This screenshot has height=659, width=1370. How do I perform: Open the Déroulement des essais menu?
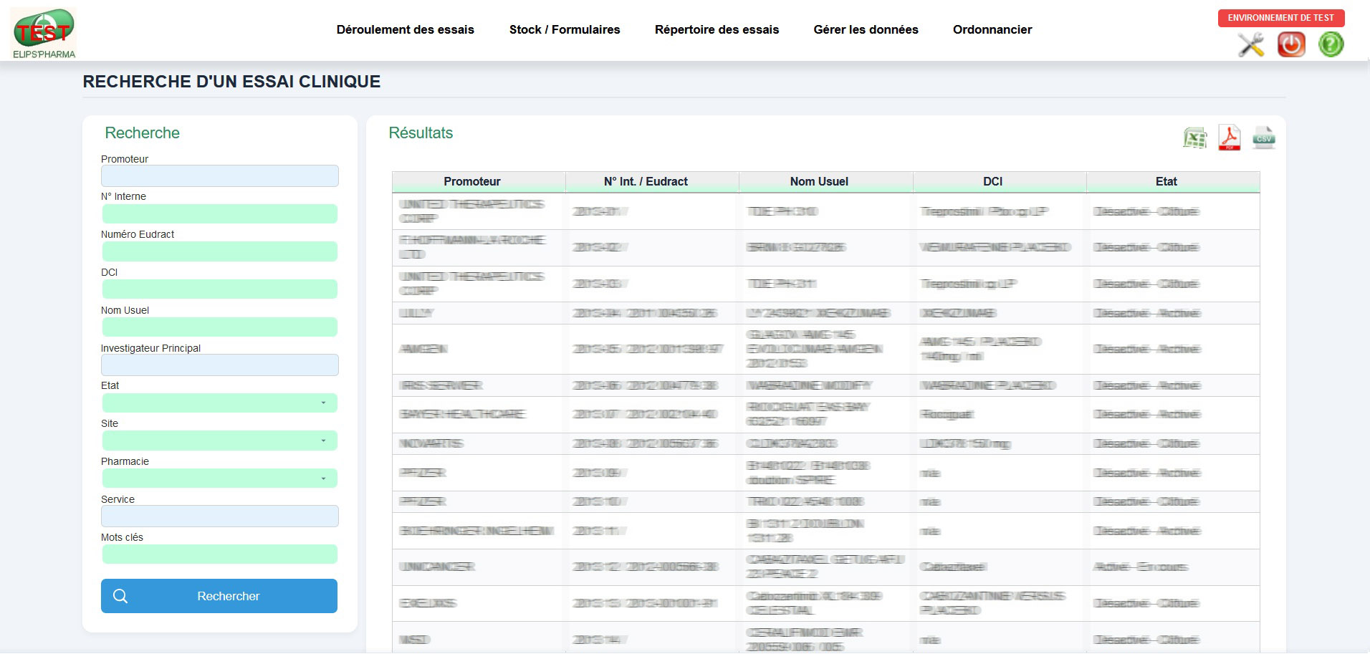click(x=405, y=29)
